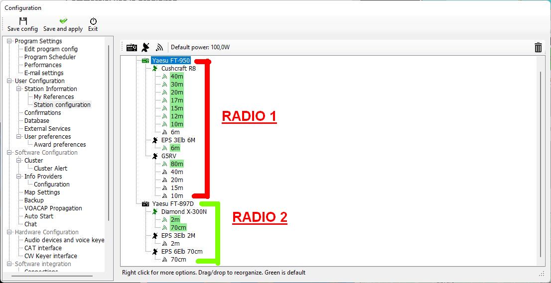Click the left panel vertical scrollbar
Viewport: 551px width, 283px height.
pyautogui.click(x=109, y=133)
